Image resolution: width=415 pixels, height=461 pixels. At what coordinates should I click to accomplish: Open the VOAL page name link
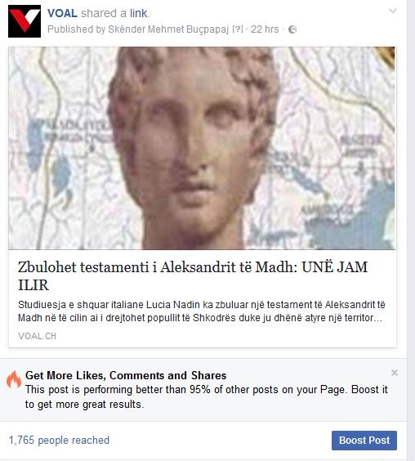tap(62, 13)
